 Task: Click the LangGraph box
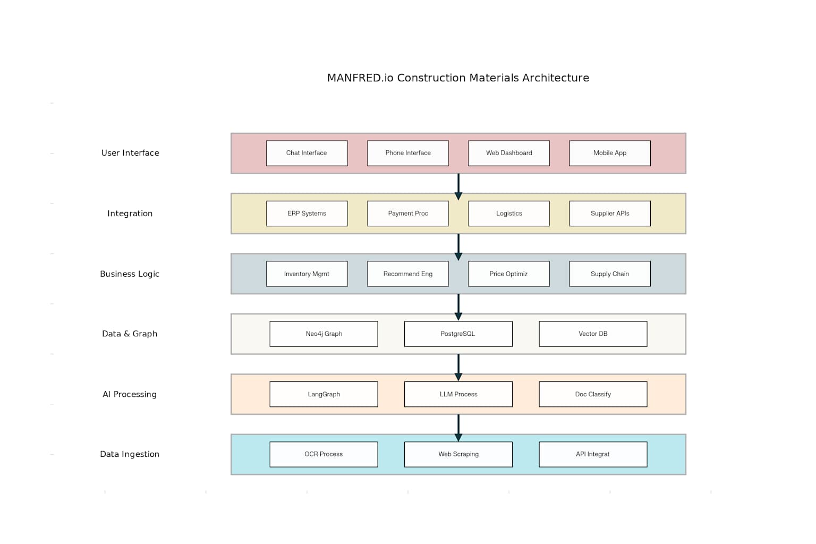coord(324,394)
